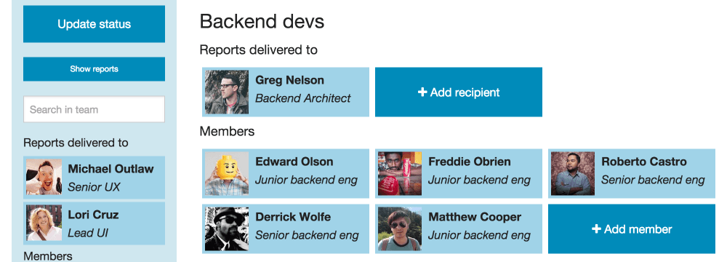727x262 pixels.
Task: Click the Matthew Cooper name label
Action: pyautogui.click(x=475, y=217)
